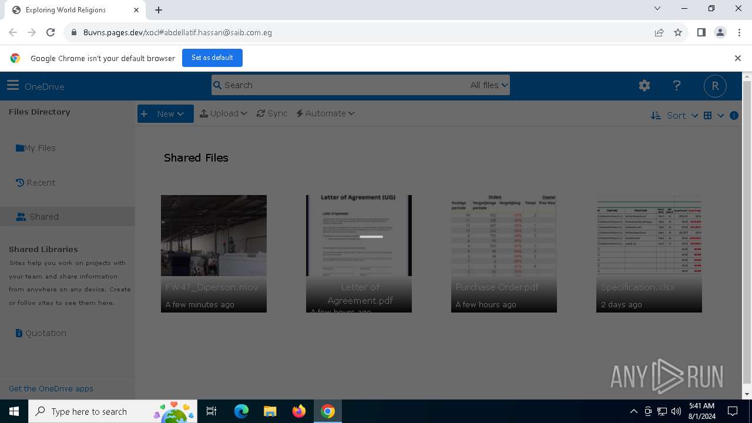752x423 pixels.
Task: Open the help question mark icon
Action: click(677, 86)
